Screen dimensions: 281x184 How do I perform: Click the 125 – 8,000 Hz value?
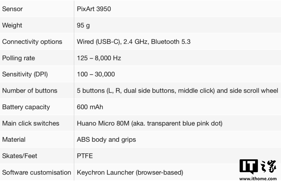coord(99,58)
